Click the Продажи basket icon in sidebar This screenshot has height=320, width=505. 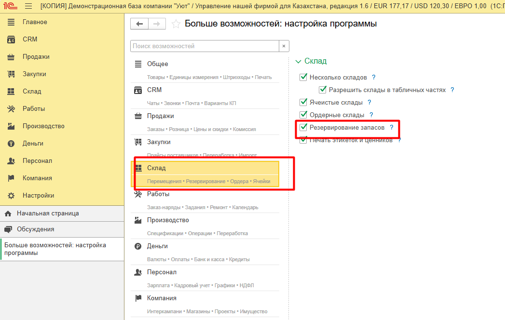(x=11, y=57)
